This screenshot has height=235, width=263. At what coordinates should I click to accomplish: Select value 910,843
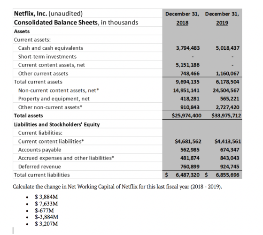pyautogui.click(x=190, y=107)
